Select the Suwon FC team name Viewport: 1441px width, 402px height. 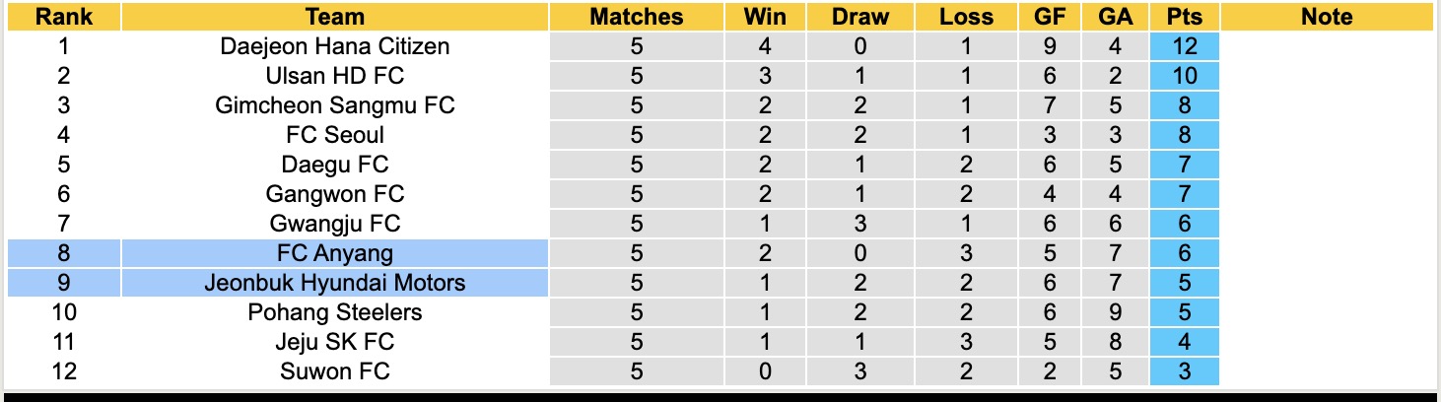pyautogui.click(x=335, y=371)
